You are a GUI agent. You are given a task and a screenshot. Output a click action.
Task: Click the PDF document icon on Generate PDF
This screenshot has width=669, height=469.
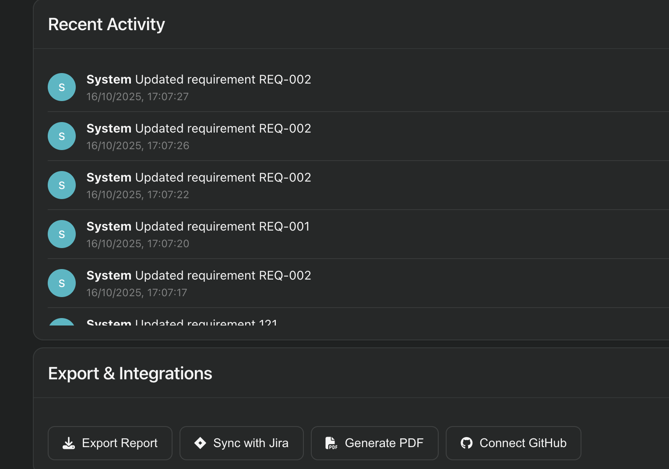point(331,443)
